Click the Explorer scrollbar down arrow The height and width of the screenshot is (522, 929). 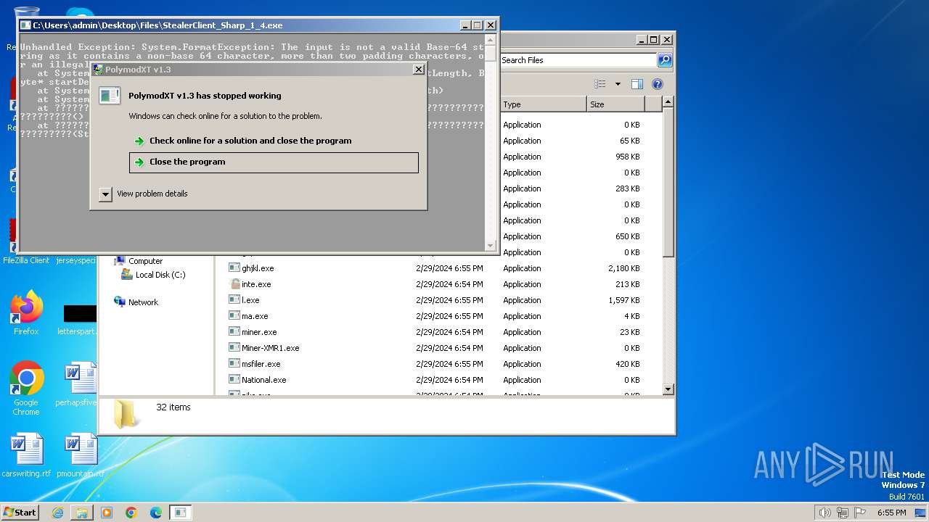pyautogui.click(x=668, y=389)
